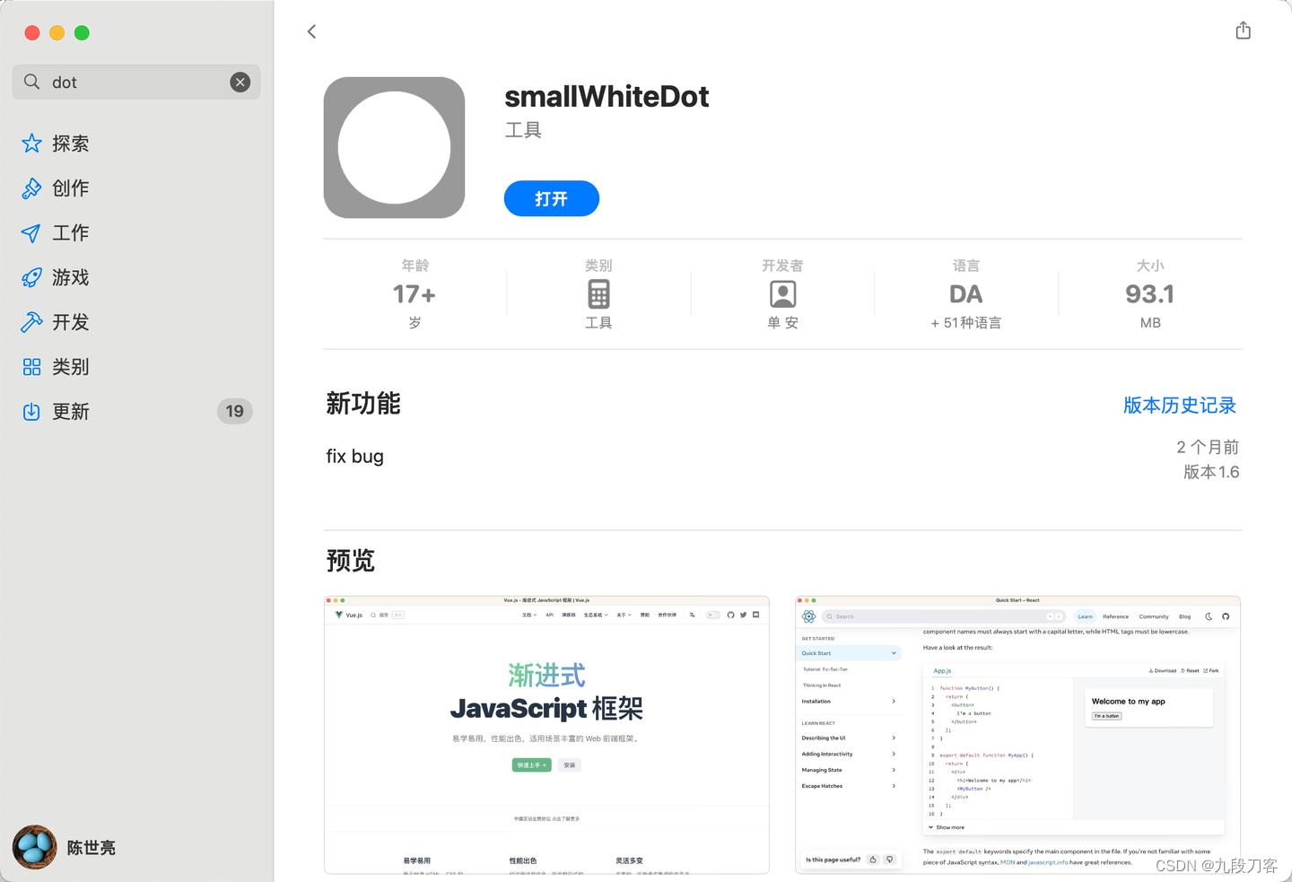The height and width of the screenshot is (882, 1292).
Task: Click the 工具 subtitle under app name
Action: 523,130
